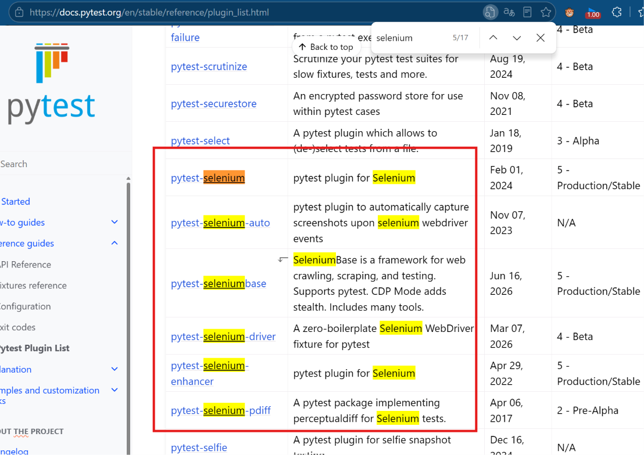Screen dimensions: 644x455
Task: Open the browser extensions puzzle icon
Action: click(x=617, y=12)
